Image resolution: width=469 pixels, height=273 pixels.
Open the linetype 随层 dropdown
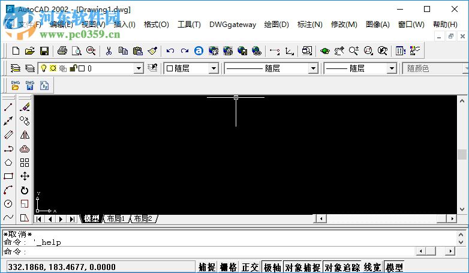(313, 68)
